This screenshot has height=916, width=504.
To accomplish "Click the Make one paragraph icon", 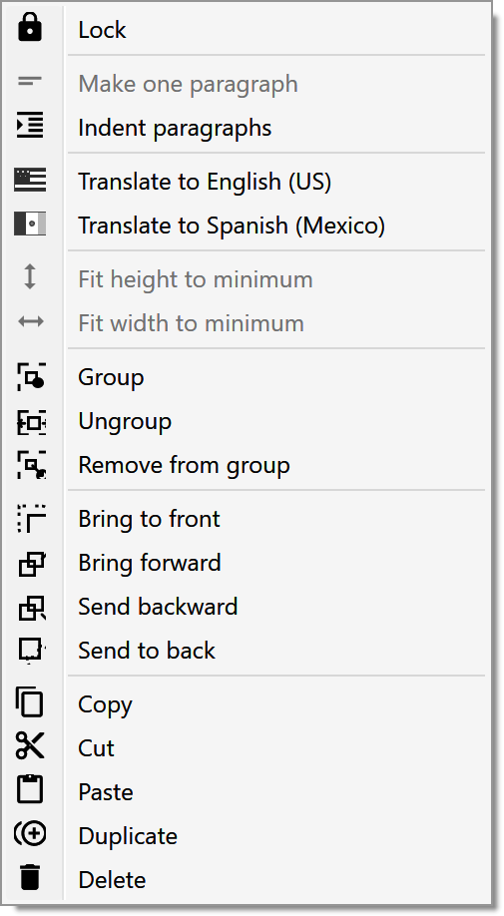I will (x=30, y=81).
